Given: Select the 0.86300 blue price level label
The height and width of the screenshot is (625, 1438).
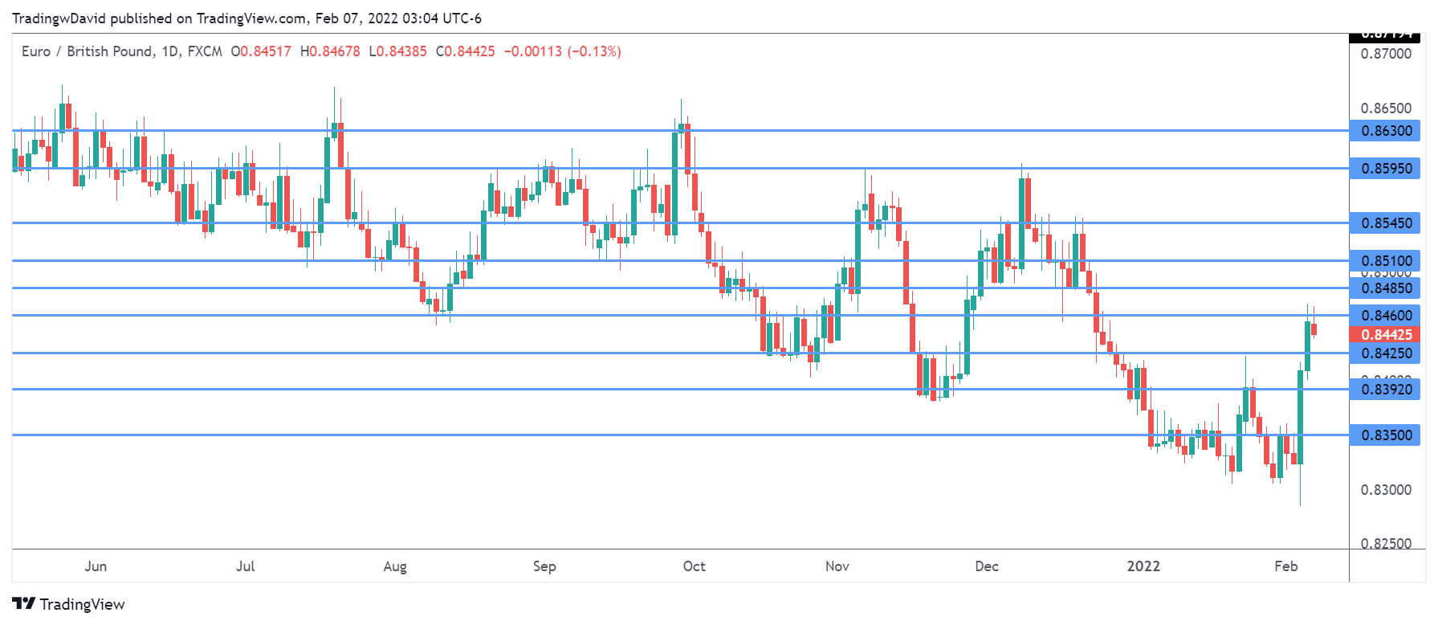Looking at the screenshot, I should pos(1385,131).
